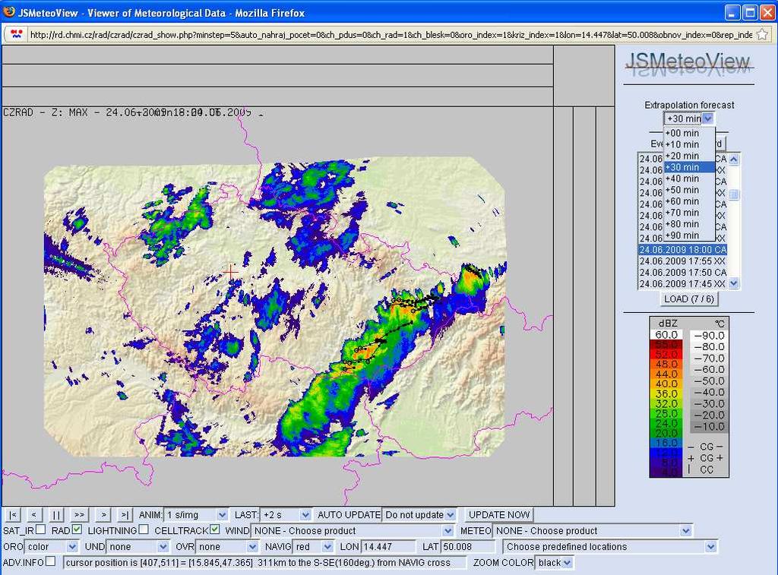Select +00 min forecast option
This screenshot has height=575, width=778.
689,133
